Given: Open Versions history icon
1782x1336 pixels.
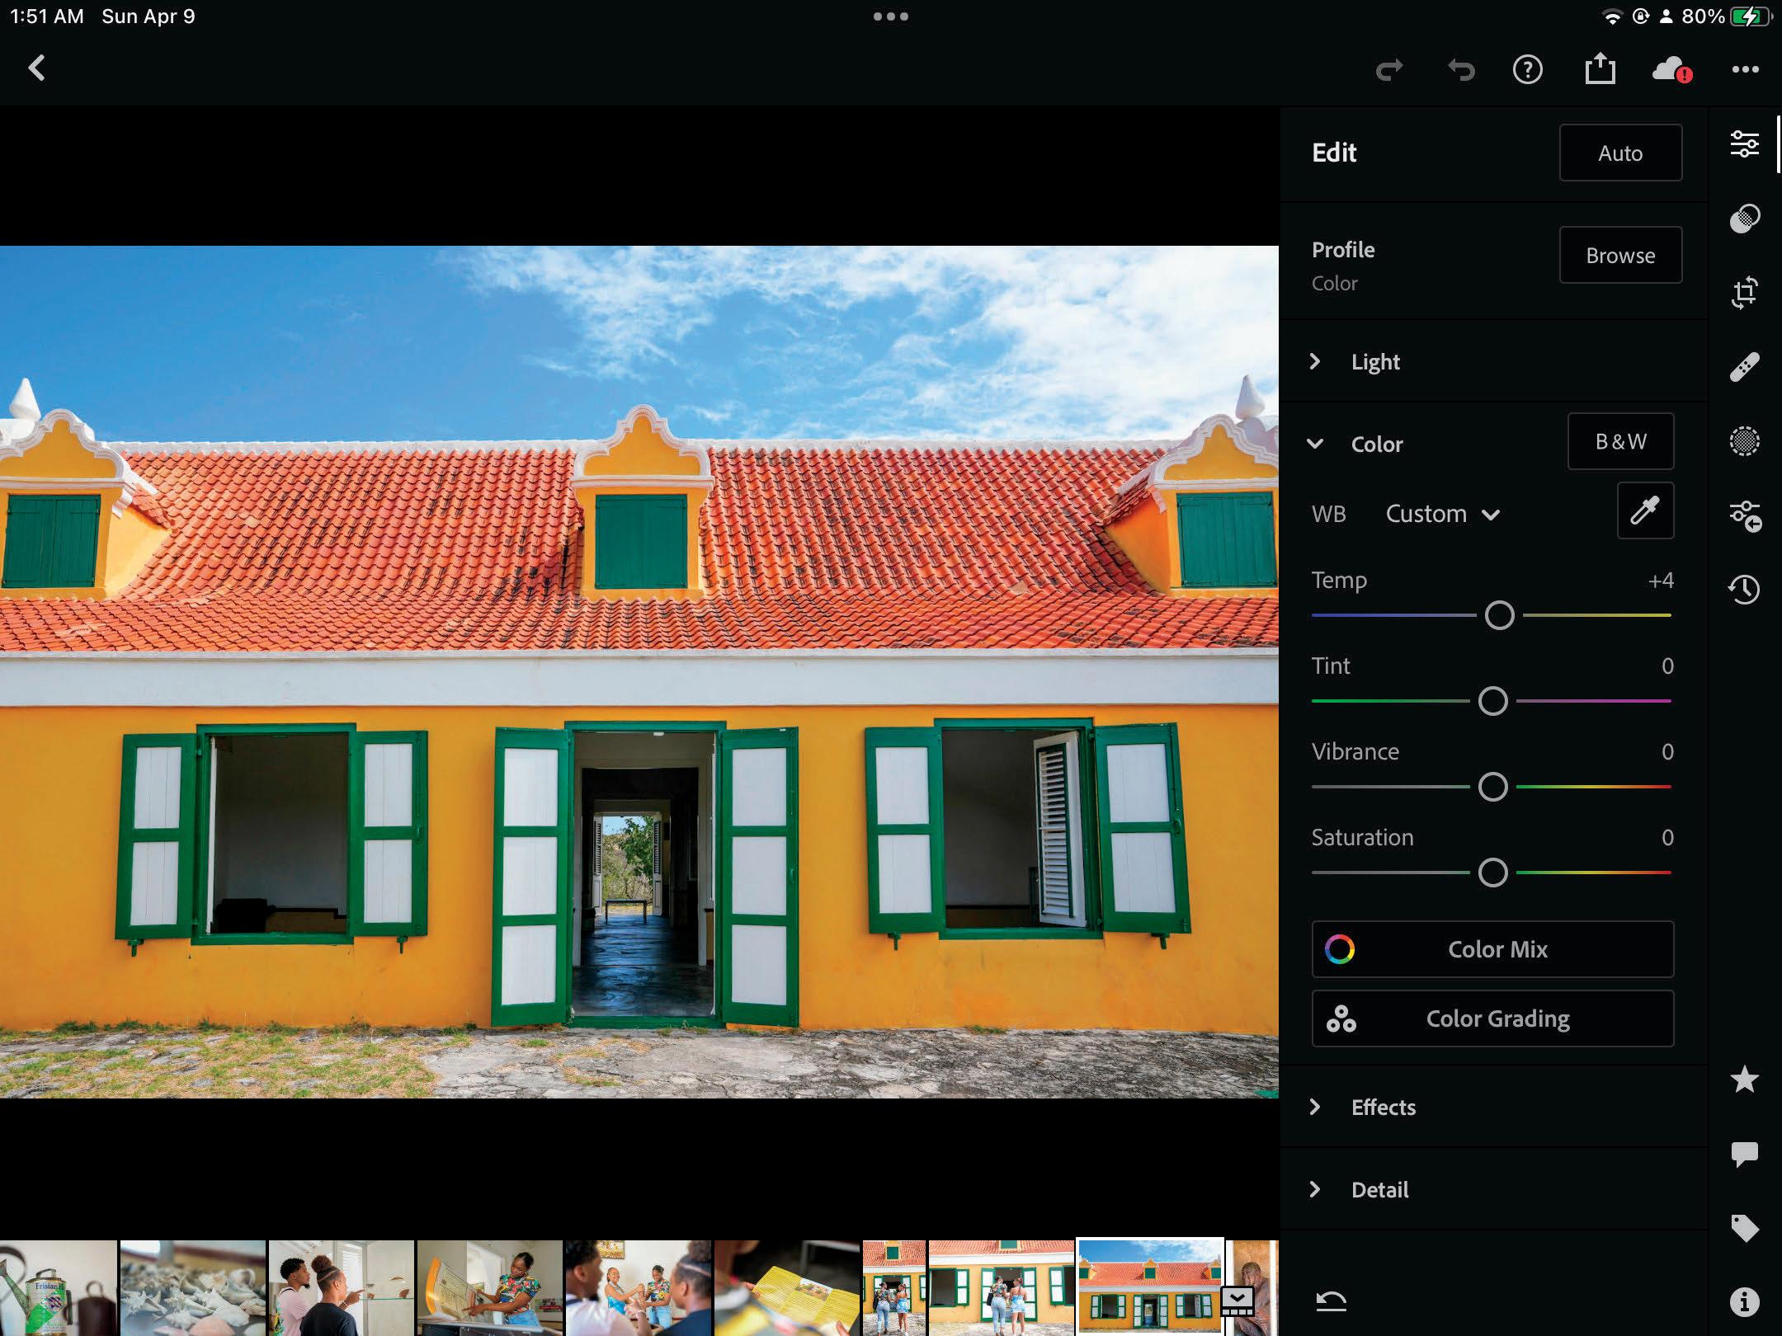Looking at the screenshot, I should tap(1744, 590).
